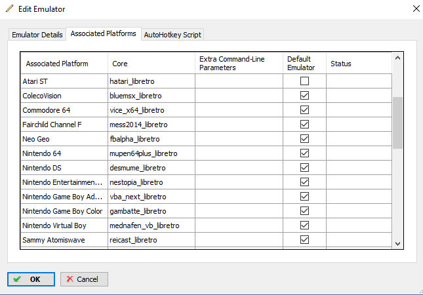Toggle default emulator for vba_next_libretro row
The width and height of the screenshot is (423, 295).
point(304,196)
